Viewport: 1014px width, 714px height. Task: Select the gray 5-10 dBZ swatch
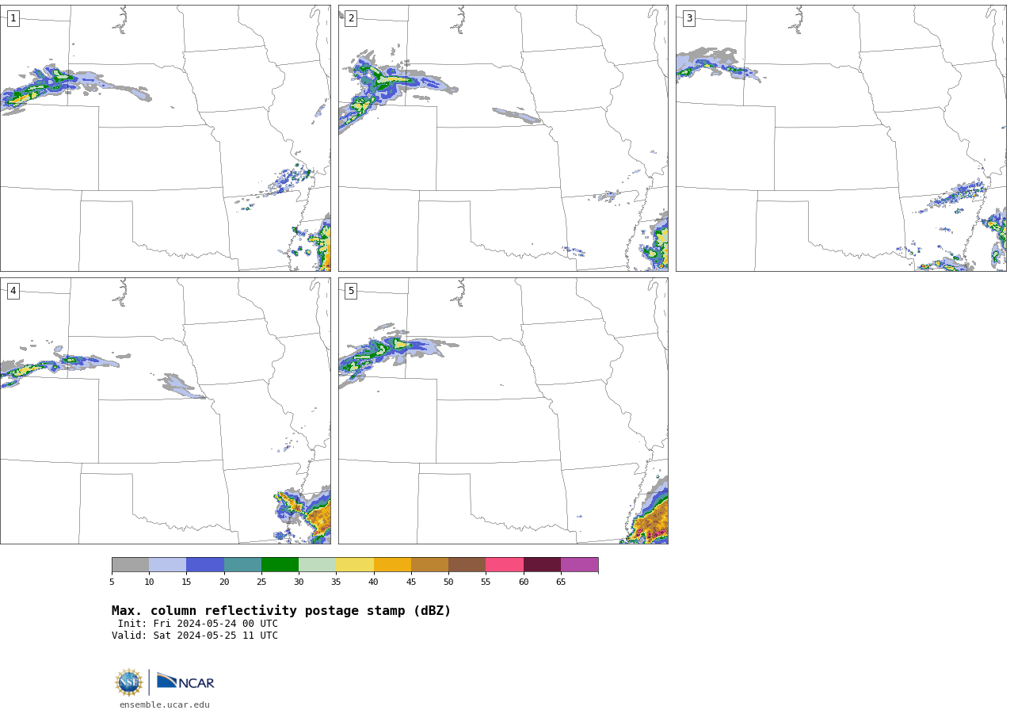point(130,564)
